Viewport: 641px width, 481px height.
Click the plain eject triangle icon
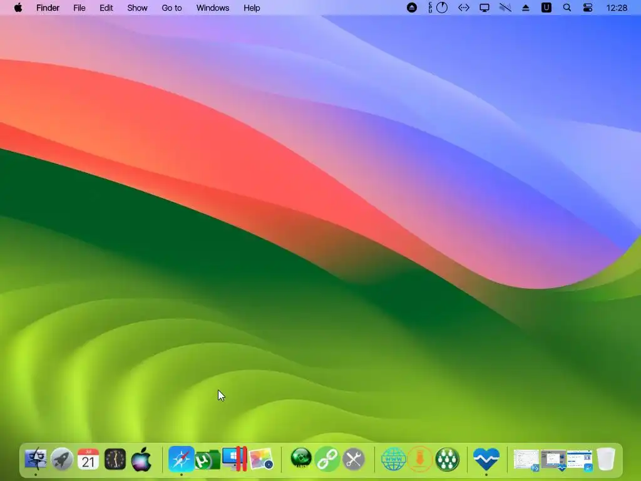coord(526,8)
